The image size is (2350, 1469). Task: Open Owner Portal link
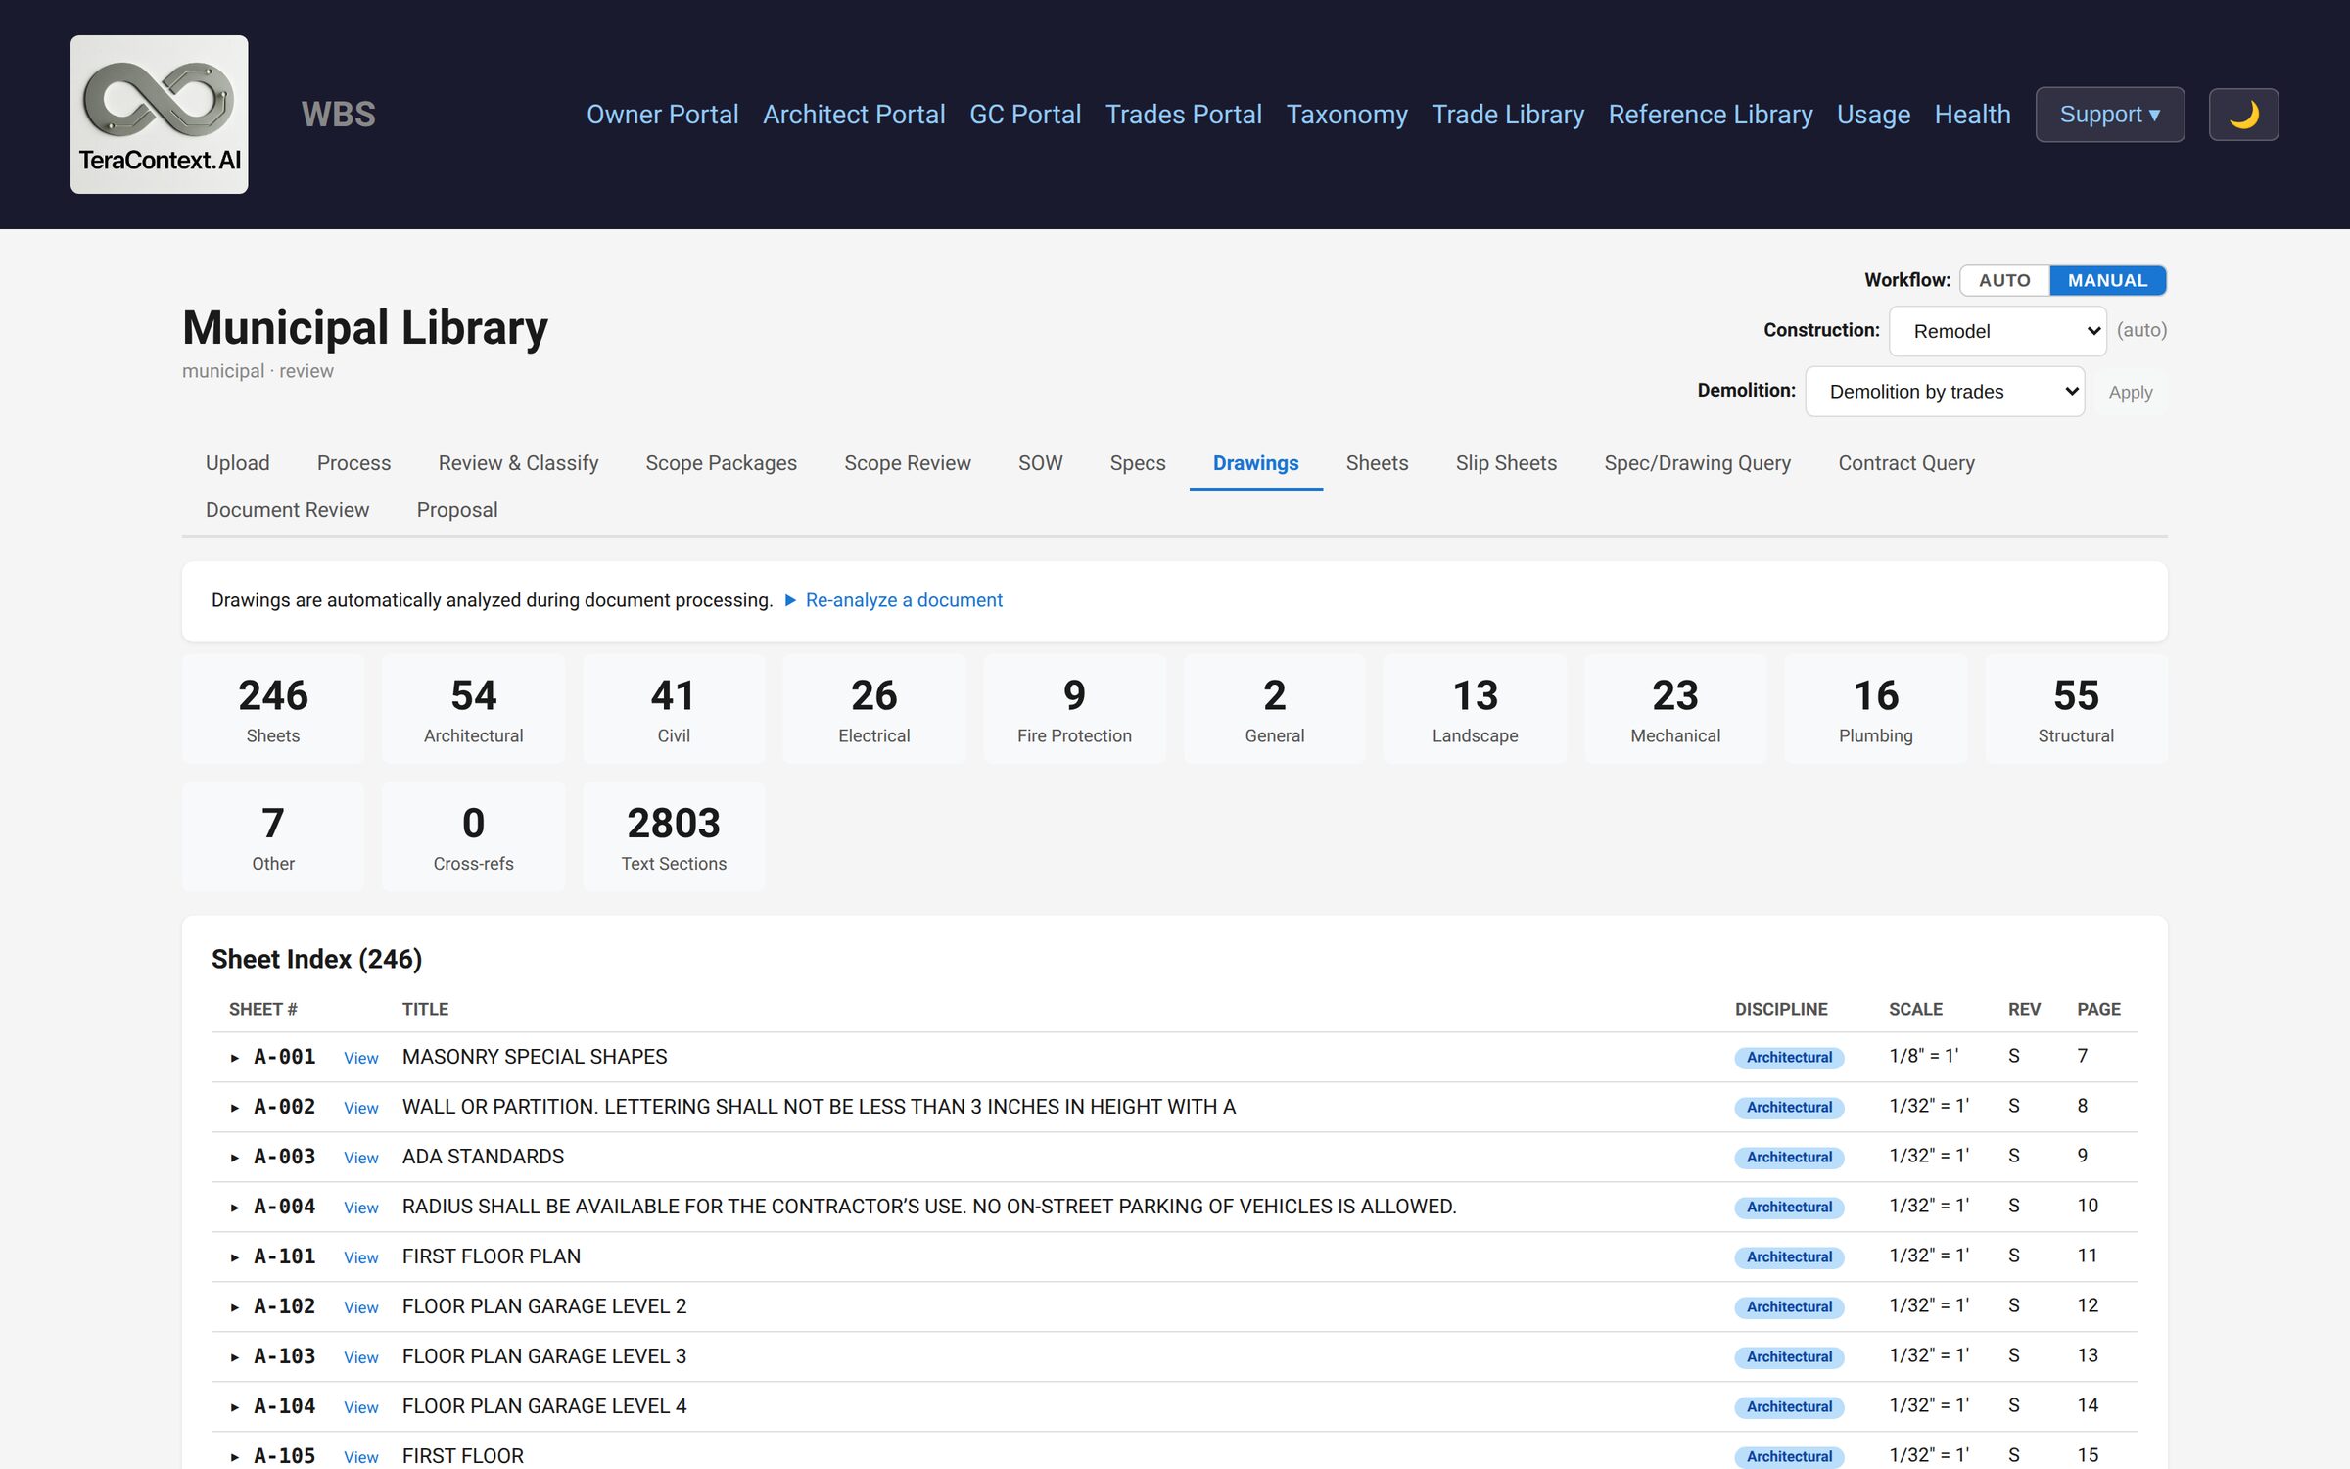click(662, 115)
